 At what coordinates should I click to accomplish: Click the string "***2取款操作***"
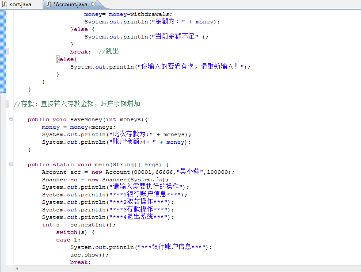(138, 202)
